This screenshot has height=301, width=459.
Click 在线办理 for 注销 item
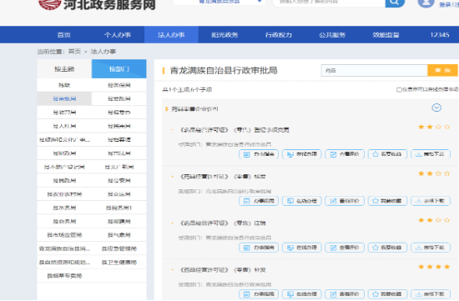(302, 248)
